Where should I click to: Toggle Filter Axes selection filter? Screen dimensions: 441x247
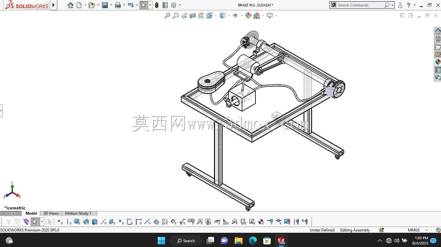click(104, 222)
